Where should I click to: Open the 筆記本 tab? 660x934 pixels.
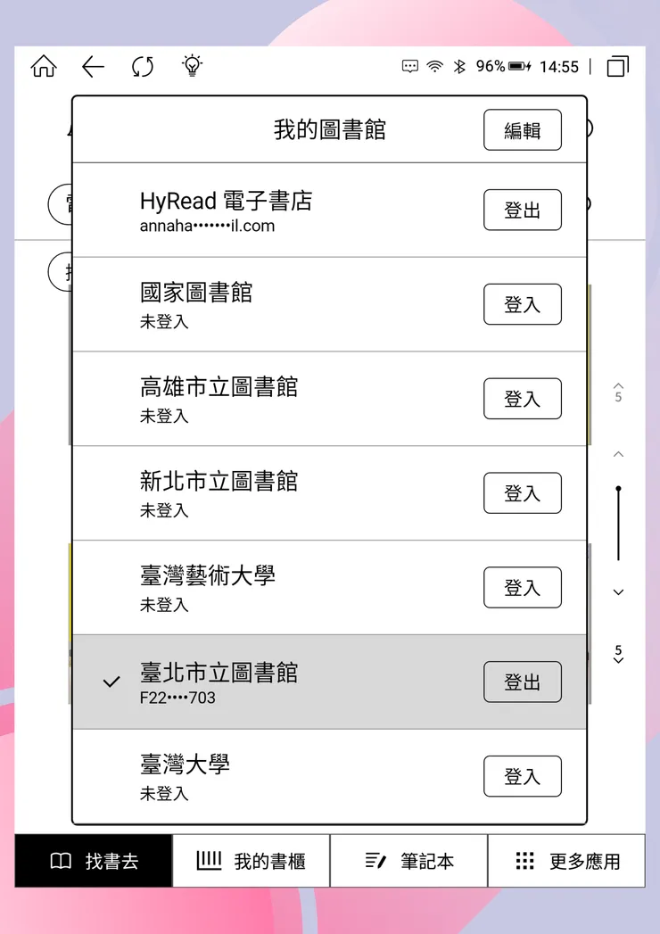tap(408, 861)
